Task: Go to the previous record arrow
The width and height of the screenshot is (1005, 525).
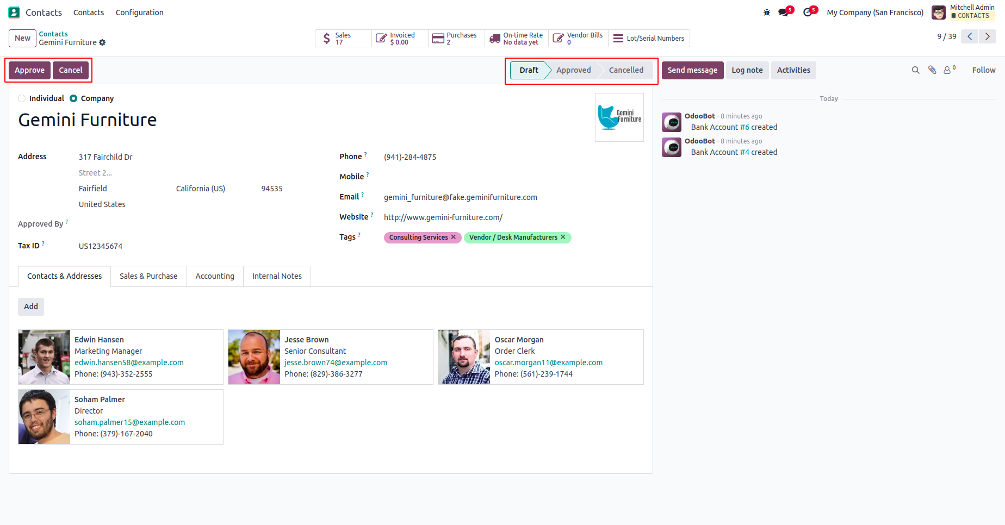Action: (x=970, y=36)
